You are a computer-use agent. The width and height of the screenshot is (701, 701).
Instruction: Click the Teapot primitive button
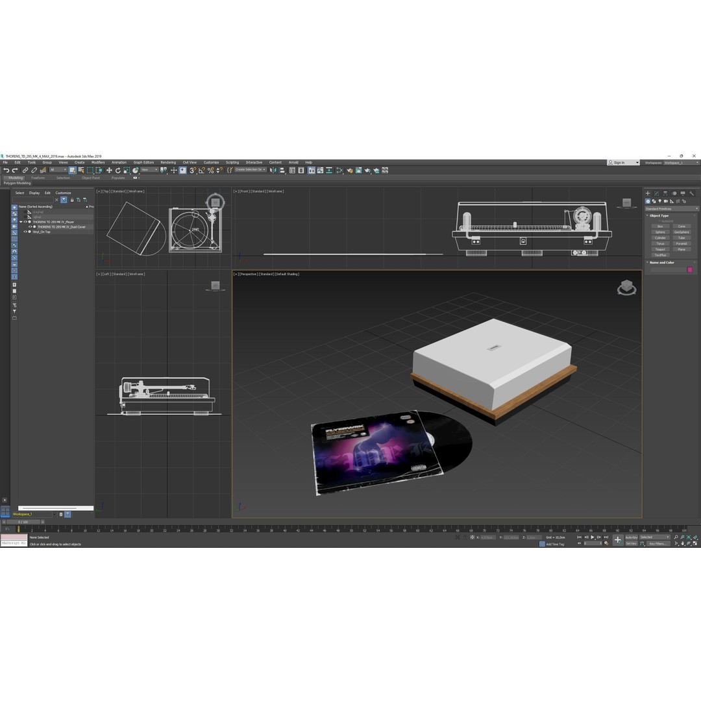point(660,249)
